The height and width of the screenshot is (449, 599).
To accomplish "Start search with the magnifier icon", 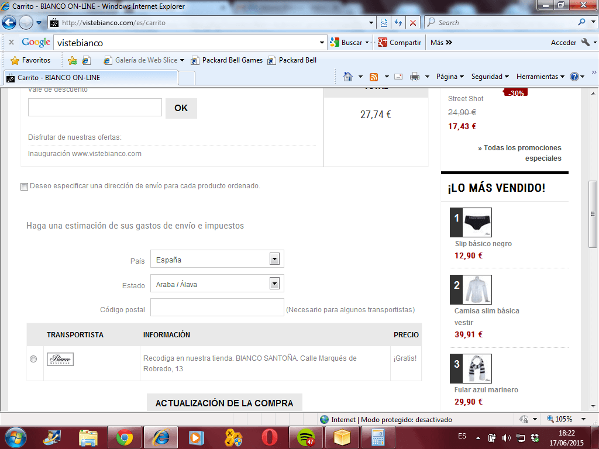I will click(x=581, y=22).
